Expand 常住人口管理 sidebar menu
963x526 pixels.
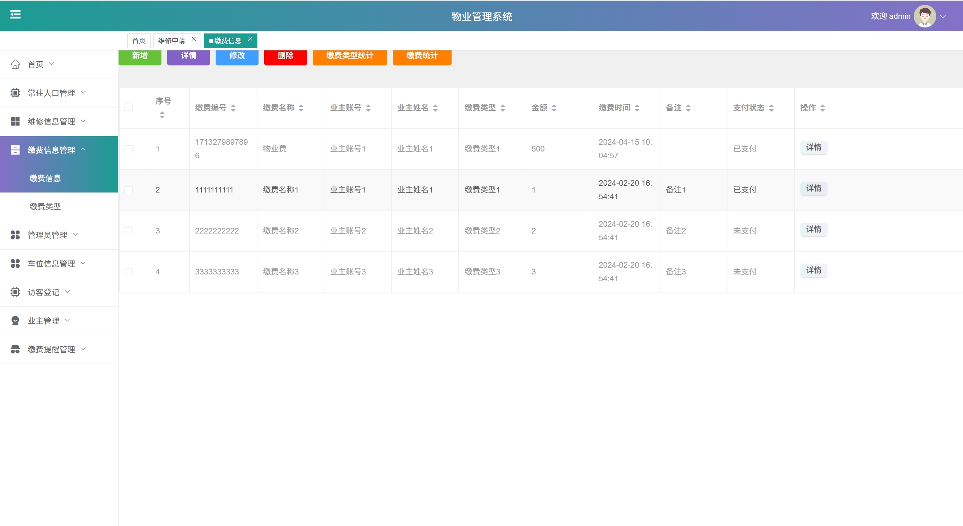[x=59, y=93]
